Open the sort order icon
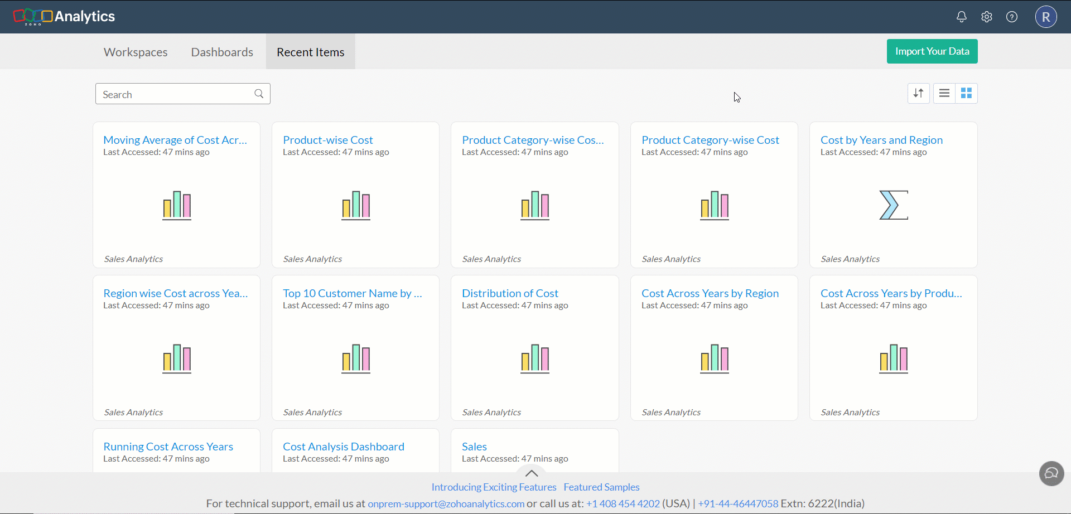This screenshot has height=514, width=1071. tap(918, 93)
